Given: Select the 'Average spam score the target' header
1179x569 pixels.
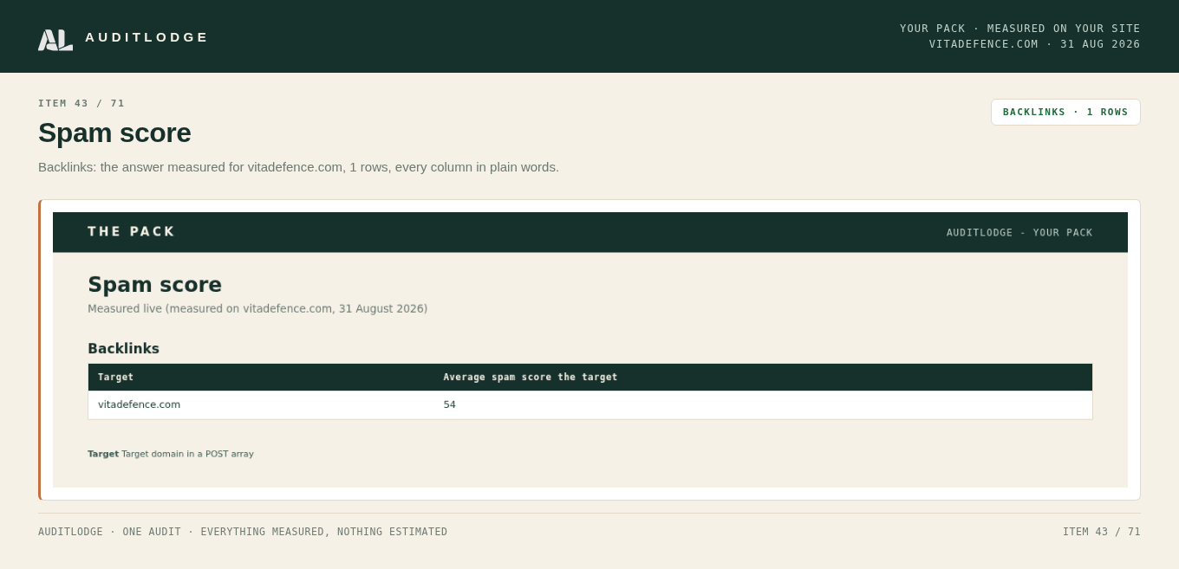Looking at the screenshot, I should pos(531,377).
